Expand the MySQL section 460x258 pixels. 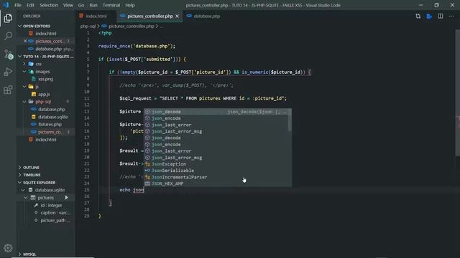29,254
